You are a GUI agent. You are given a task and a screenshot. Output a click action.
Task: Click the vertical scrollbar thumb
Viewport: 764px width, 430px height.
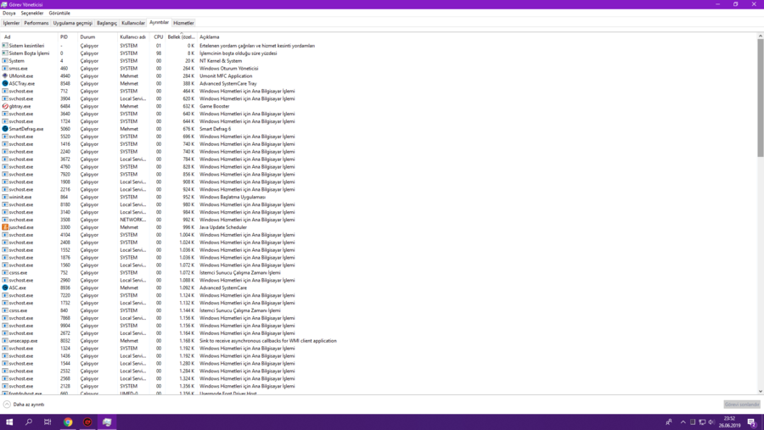pos(760,98)
